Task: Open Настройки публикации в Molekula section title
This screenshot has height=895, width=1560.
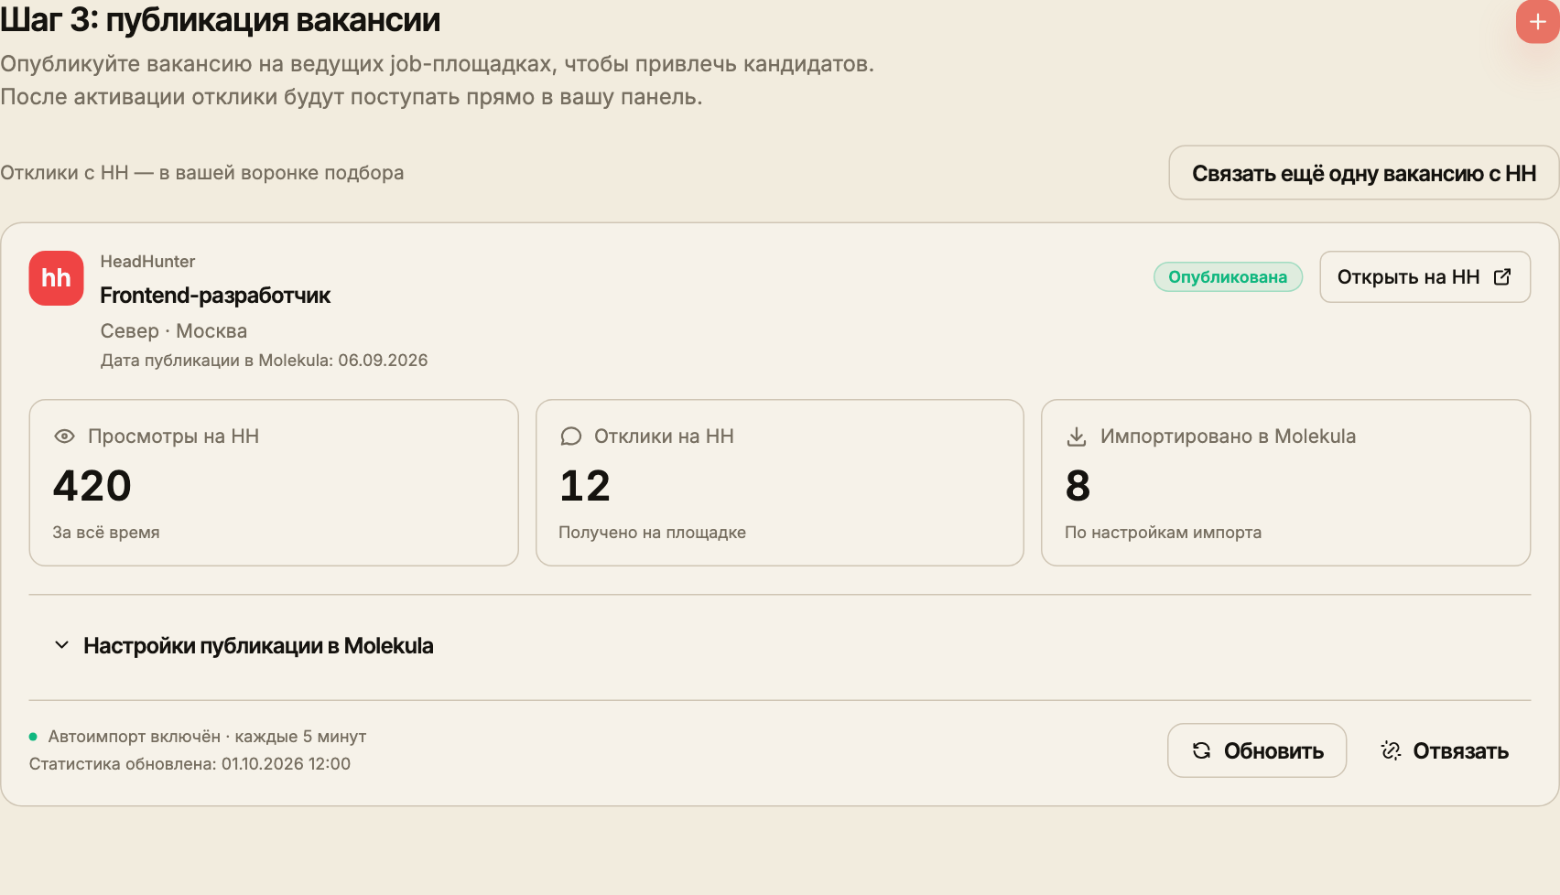Action: 258,646
